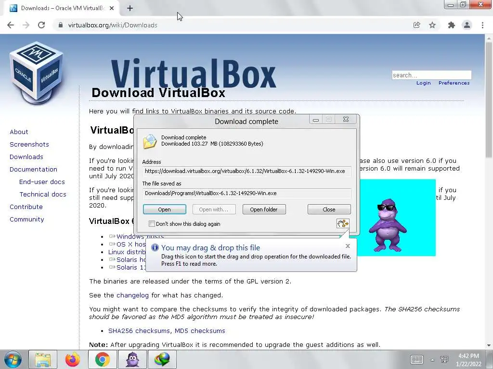Click the info icon in the tooltip
The width and height of the screenshot is (493, 369).
pos(155,247)
